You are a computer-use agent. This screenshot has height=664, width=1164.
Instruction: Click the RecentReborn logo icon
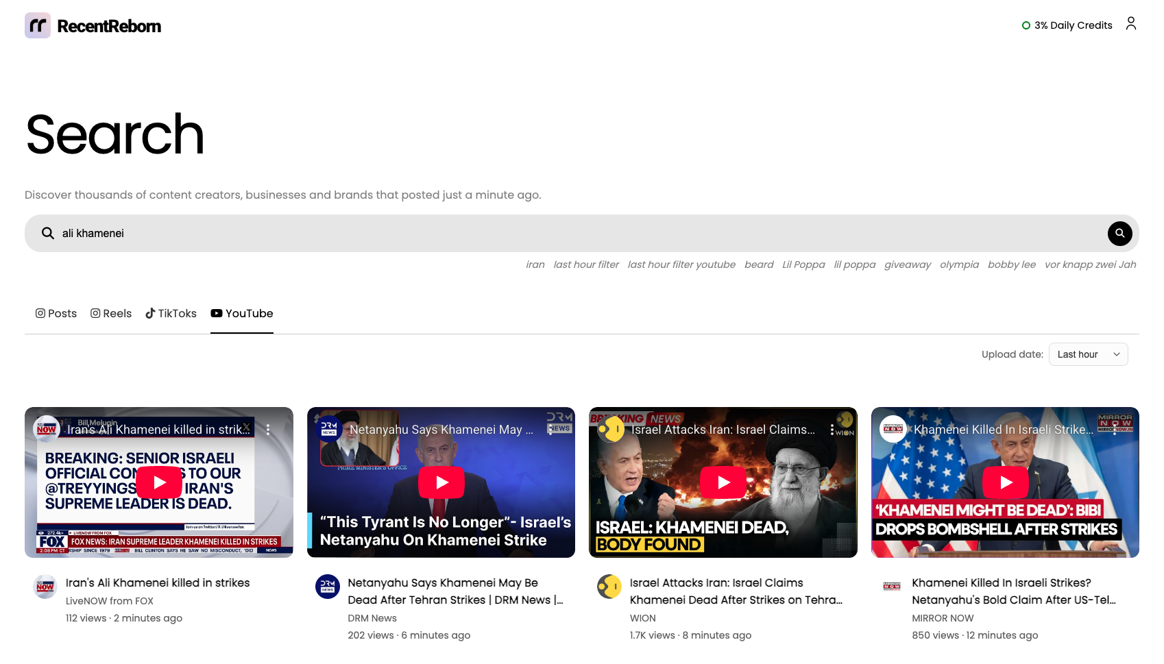pyautogui.click(x=38, y=25)
